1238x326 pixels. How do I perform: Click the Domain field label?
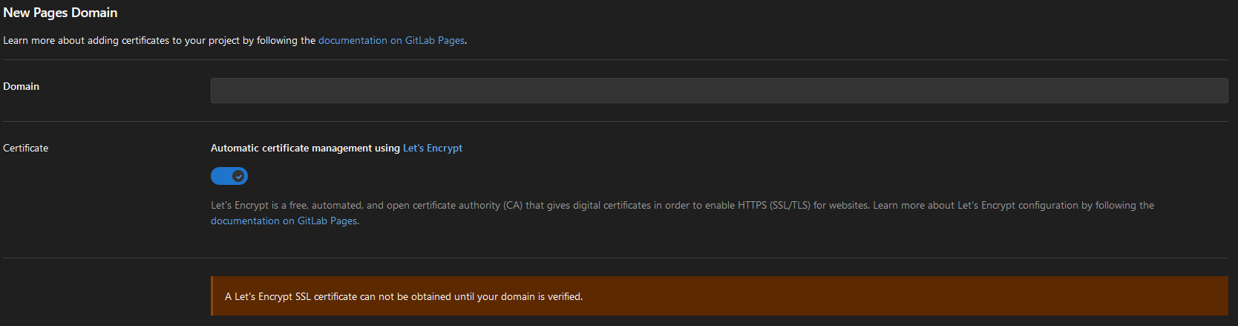coord(22,86)
